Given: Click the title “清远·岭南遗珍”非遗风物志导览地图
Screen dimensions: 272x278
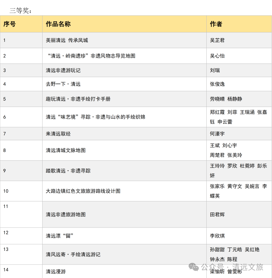Looking at the screenshot, I should [x=91, y=56].
